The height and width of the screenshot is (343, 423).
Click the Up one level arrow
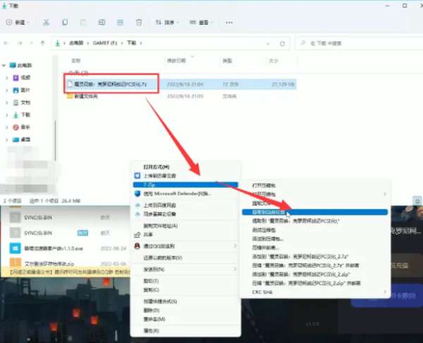(x=42, y=43)
